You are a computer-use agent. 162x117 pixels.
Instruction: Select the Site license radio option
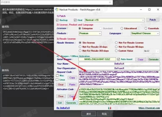pos(80,43)
